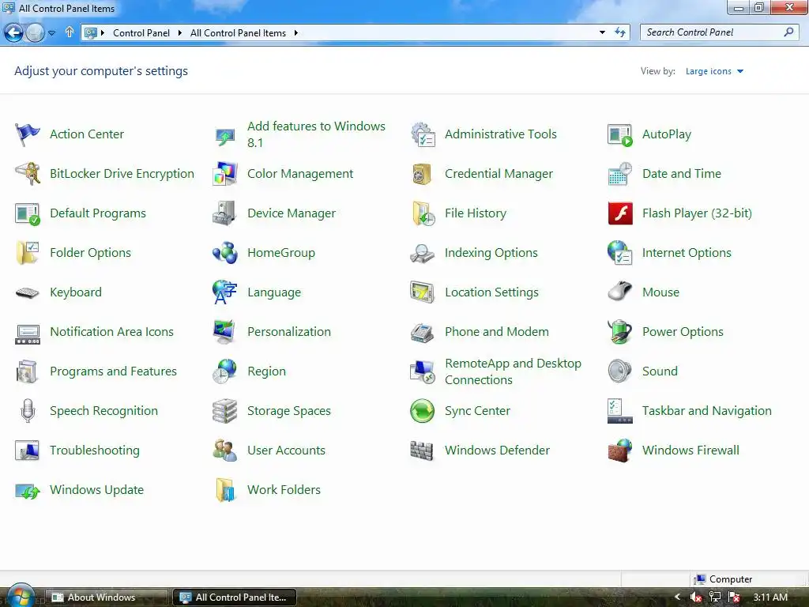809x607 pixels.
Task: Click the Action Center flag tray icon
Action: 734,598
